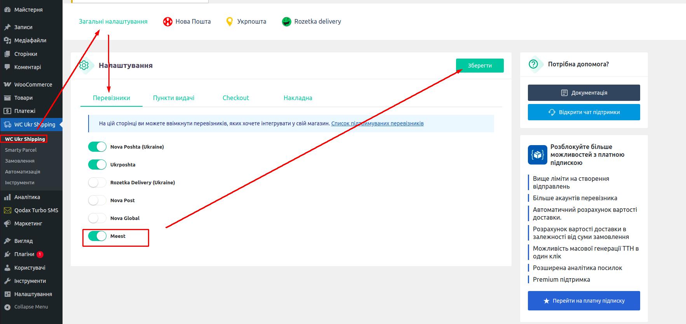The height and width of the screenshot is (324, 686).
Task: Open the Список підтримуваних перевізників link
Action: pyautogui.click(x=377, y=123)
